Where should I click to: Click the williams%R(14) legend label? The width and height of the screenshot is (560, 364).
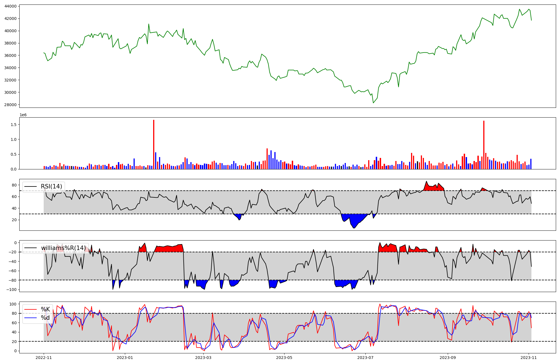[x=64, y=248]
